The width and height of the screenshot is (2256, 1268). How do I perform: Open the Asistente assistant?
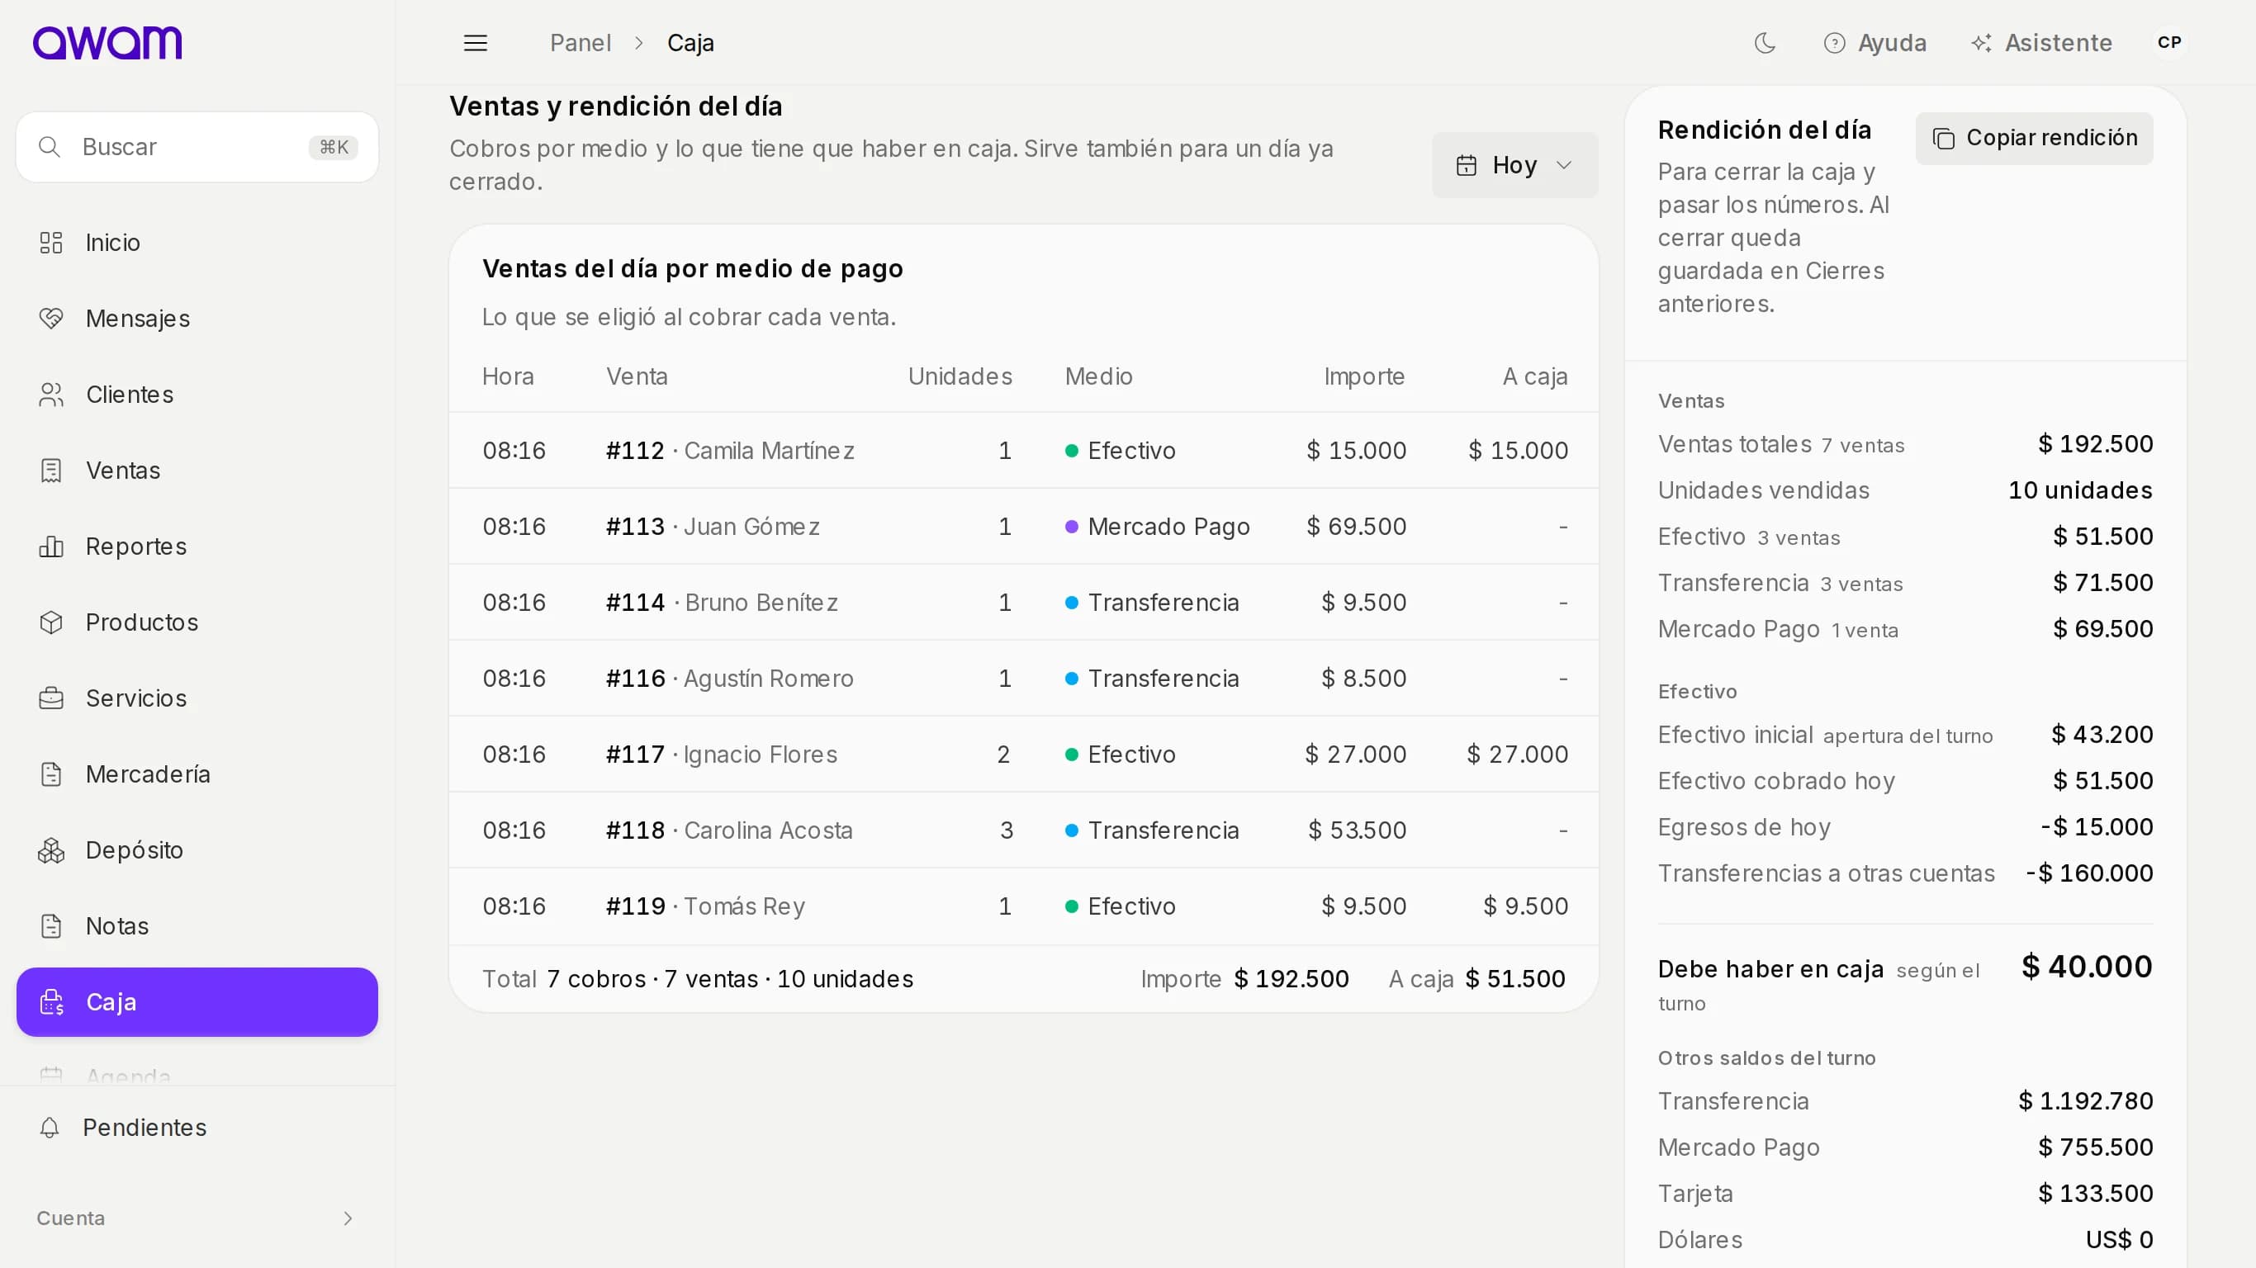[2041, 43]
